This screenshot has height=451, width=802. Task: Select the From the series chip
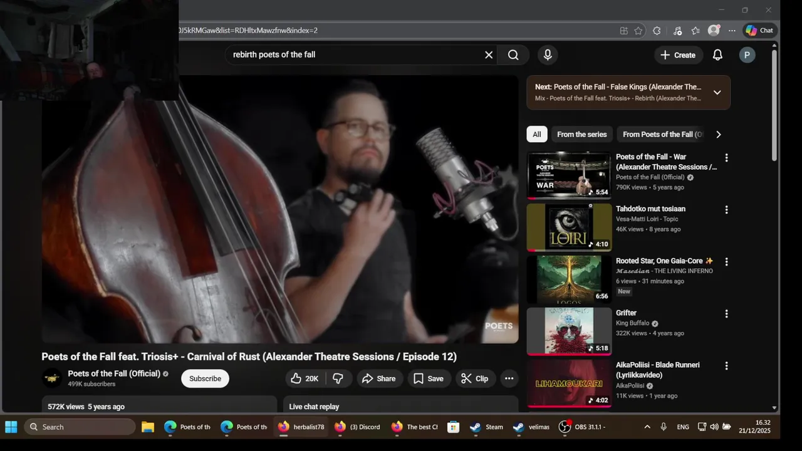tap(582, 134)
